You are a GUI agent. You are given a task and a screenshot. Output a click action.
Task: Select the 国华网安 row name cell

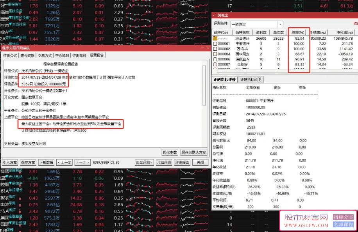[242, 54]
